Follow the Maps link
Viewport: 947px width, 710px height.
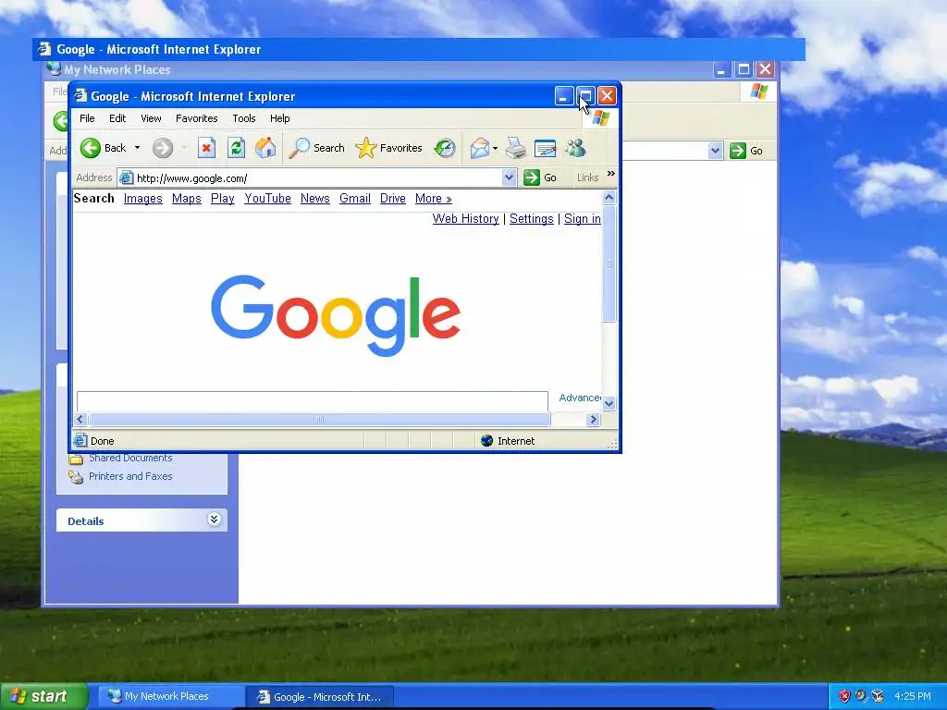pos(187,199)
